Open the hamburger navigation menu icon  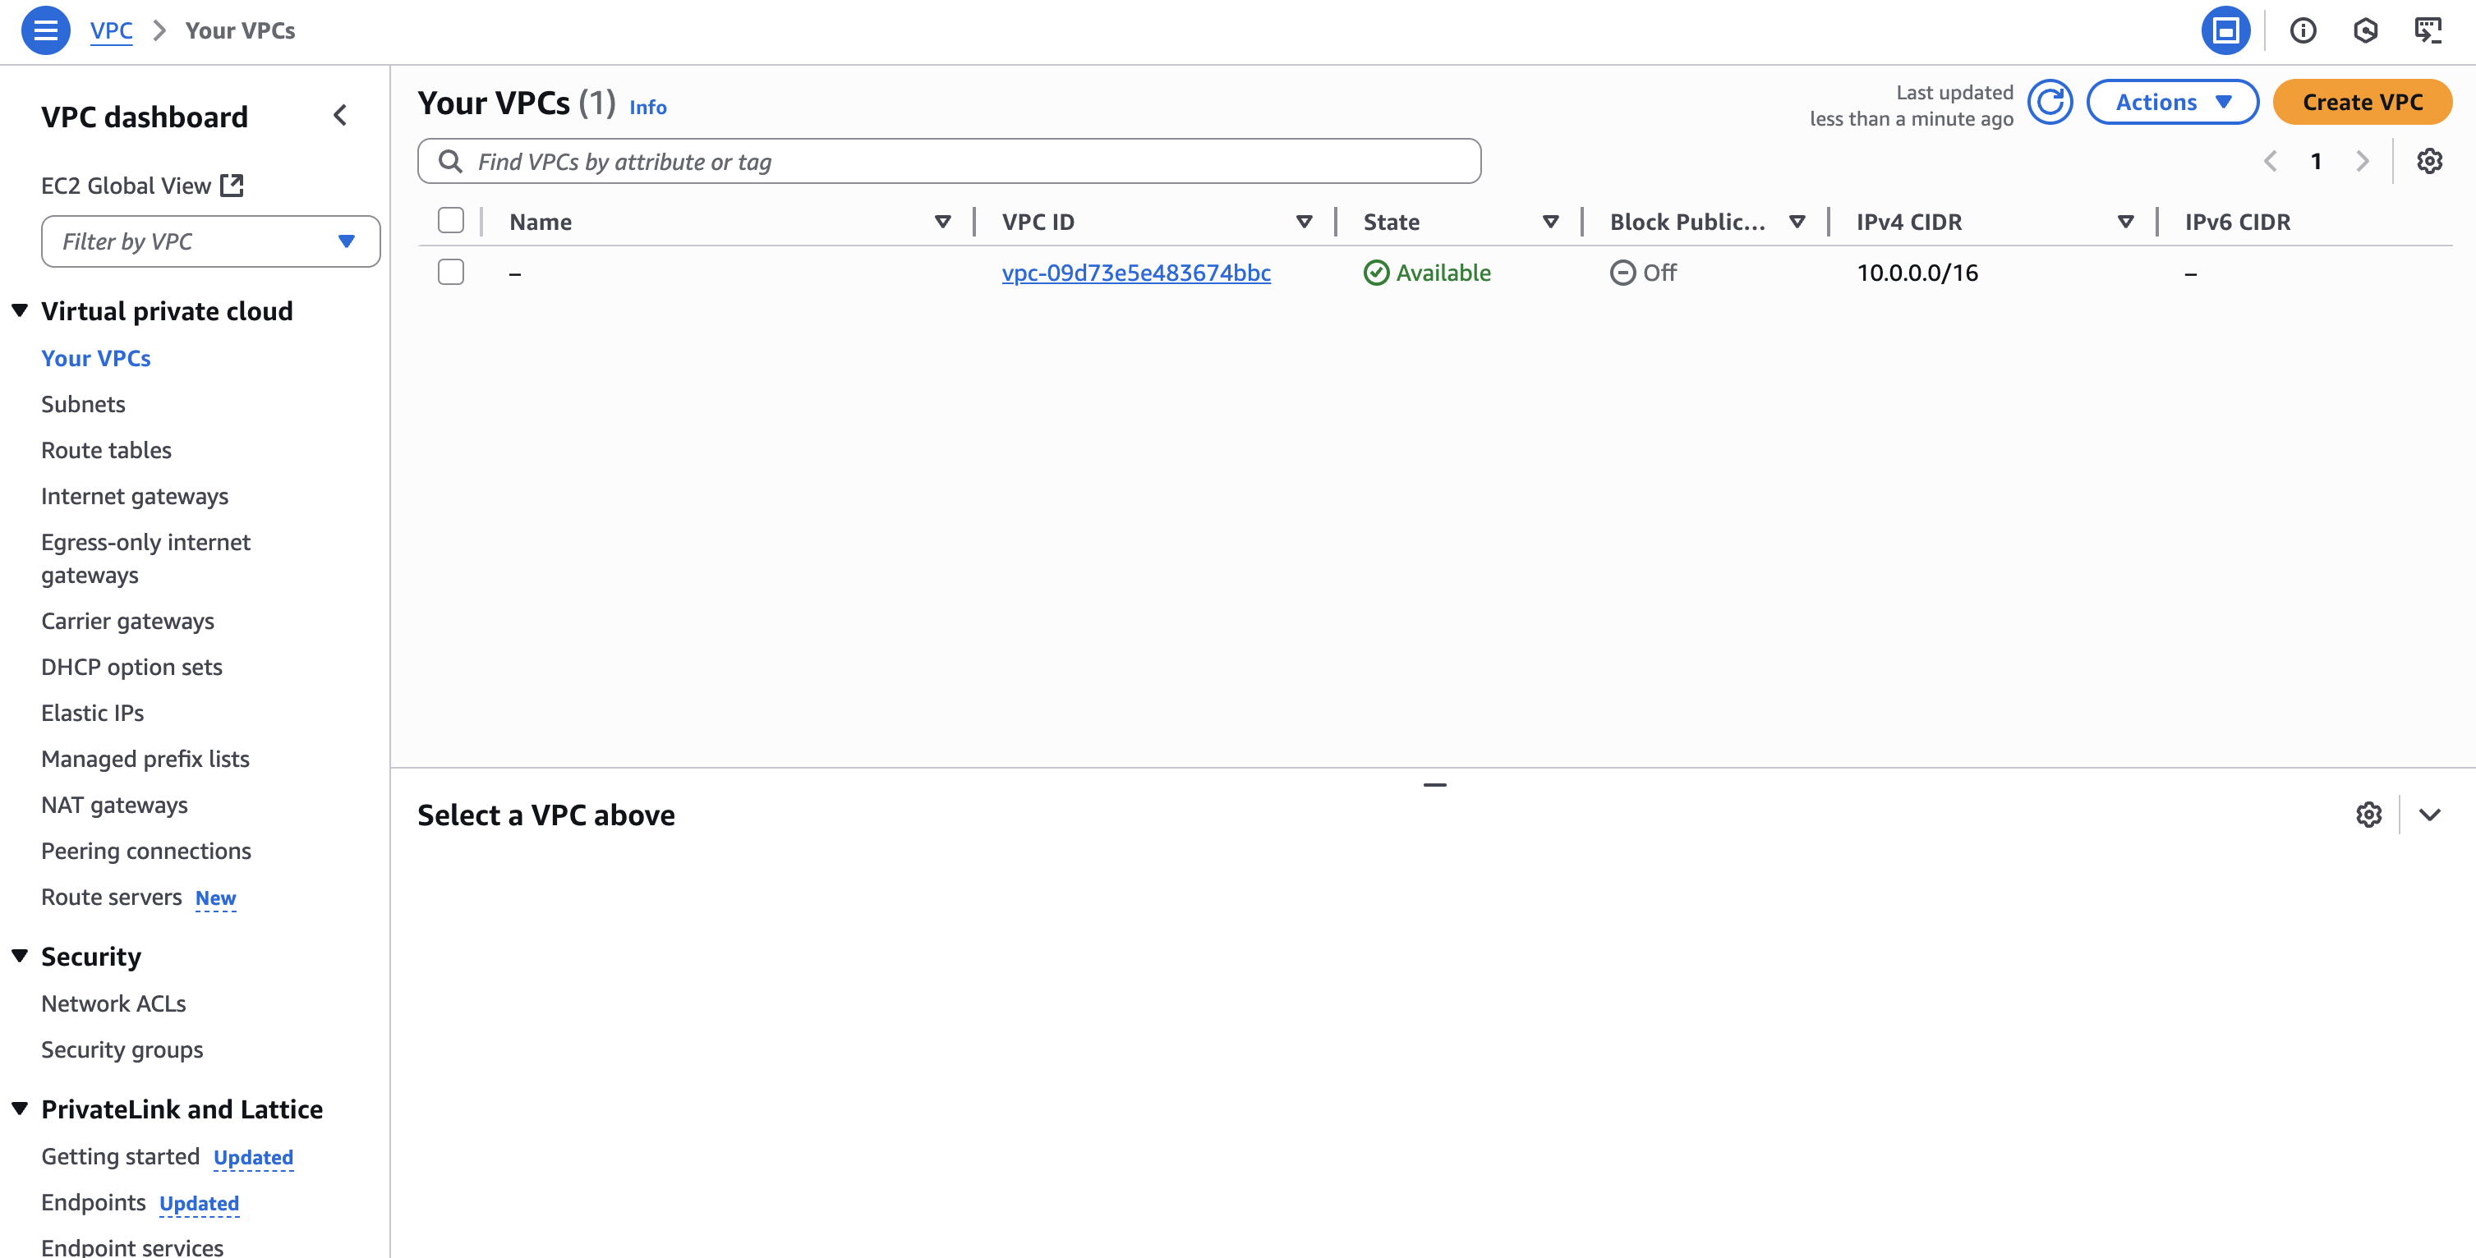(x=45, y=30)
